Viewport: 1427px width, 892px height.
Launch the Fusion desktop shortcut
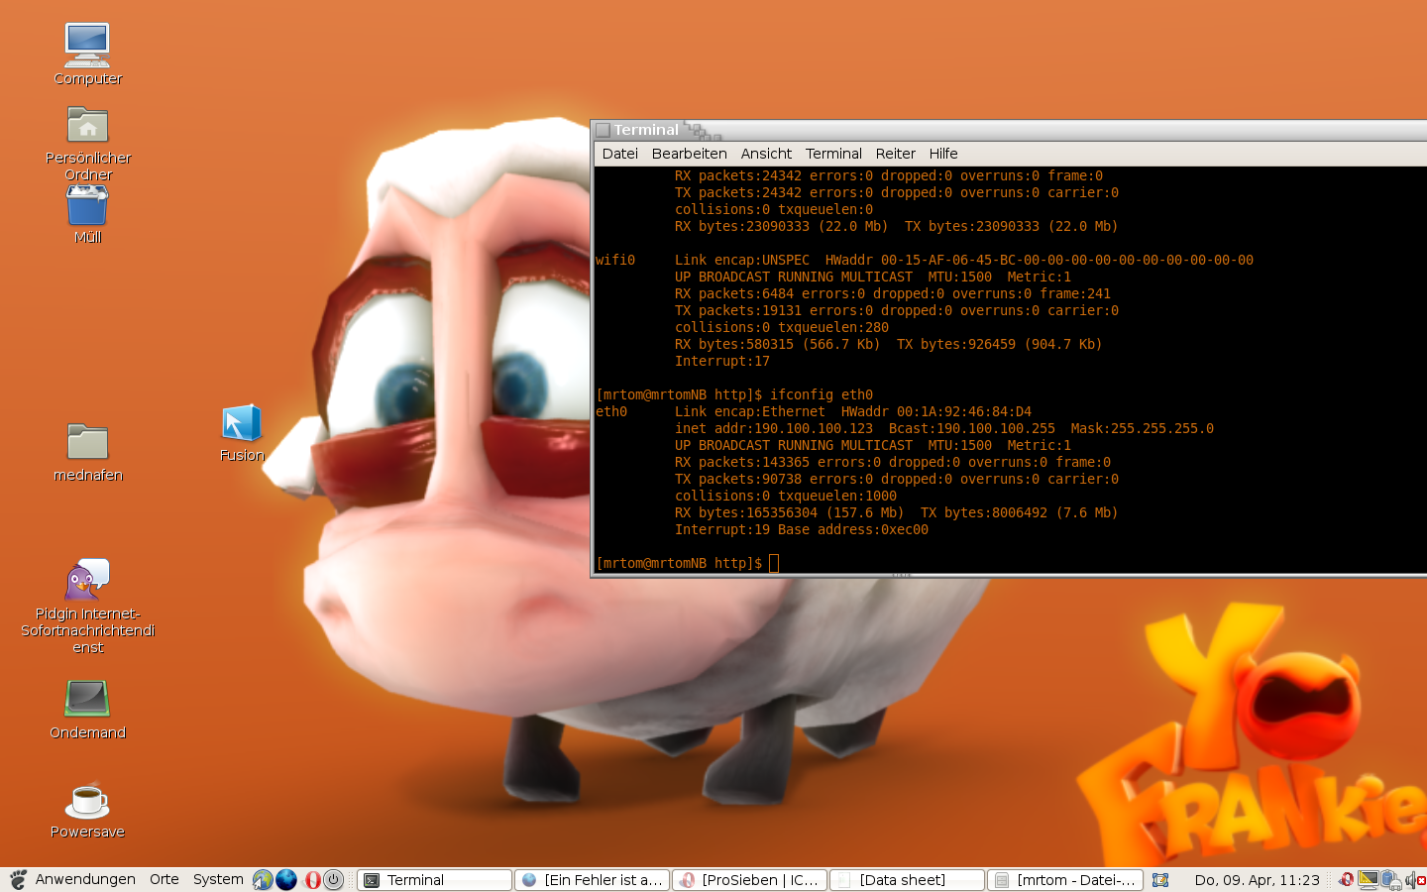(242, 424)
